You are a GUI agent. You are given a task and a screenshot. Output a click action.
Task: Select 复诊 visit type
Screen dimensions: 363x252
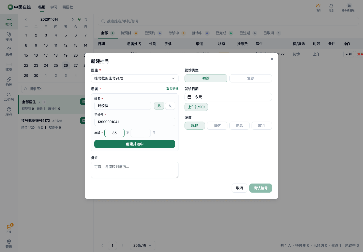click(251, 78)
